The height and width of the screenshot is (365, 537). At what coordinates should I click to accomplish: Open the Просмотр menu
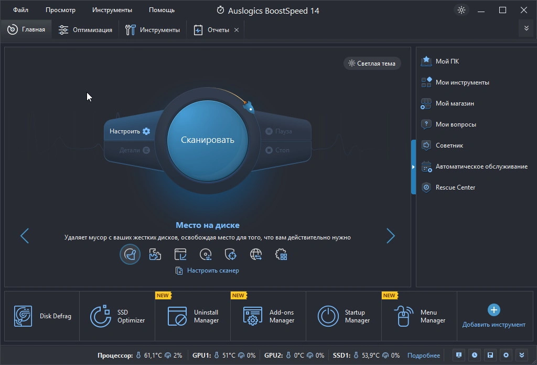(x=61, y=10)
